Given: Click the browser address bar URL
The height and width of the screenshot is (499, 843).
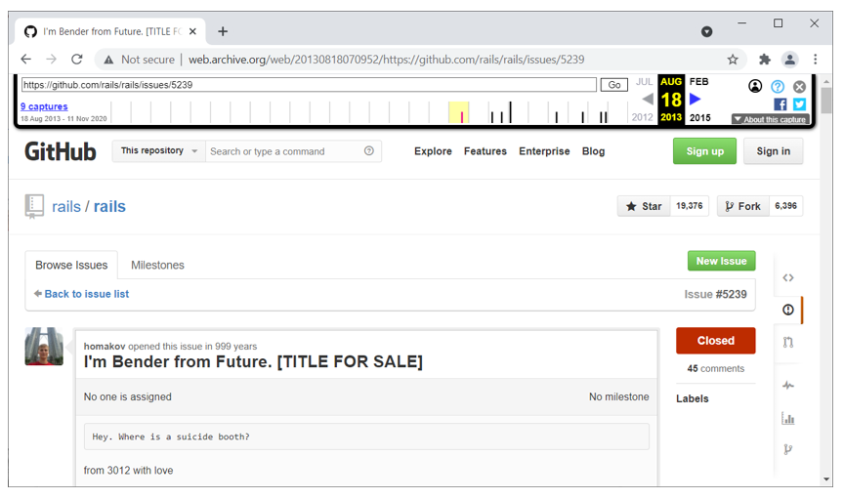Looking at the screenshot, I should [x=386, y=60].
